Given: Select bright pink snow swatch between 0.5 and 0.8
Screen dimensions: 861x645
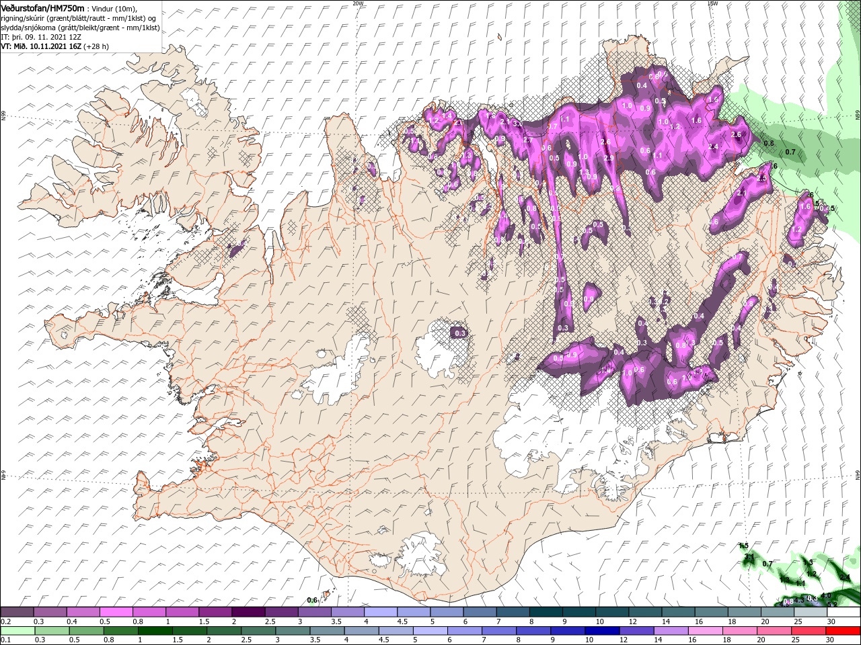Looking at the screenshot, I should coord(116,612).
